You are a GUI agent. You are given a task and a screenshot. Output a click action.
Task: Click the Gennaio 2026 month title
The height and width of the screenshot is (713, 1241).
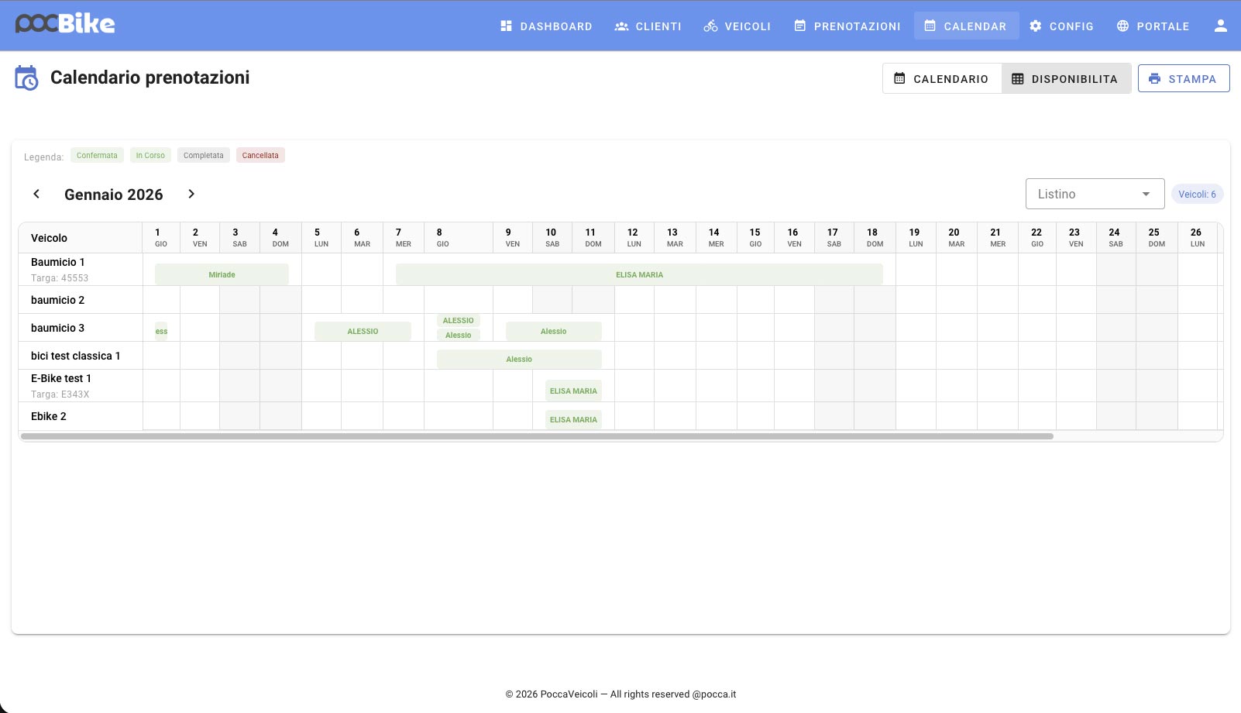(x=114, y=195)
